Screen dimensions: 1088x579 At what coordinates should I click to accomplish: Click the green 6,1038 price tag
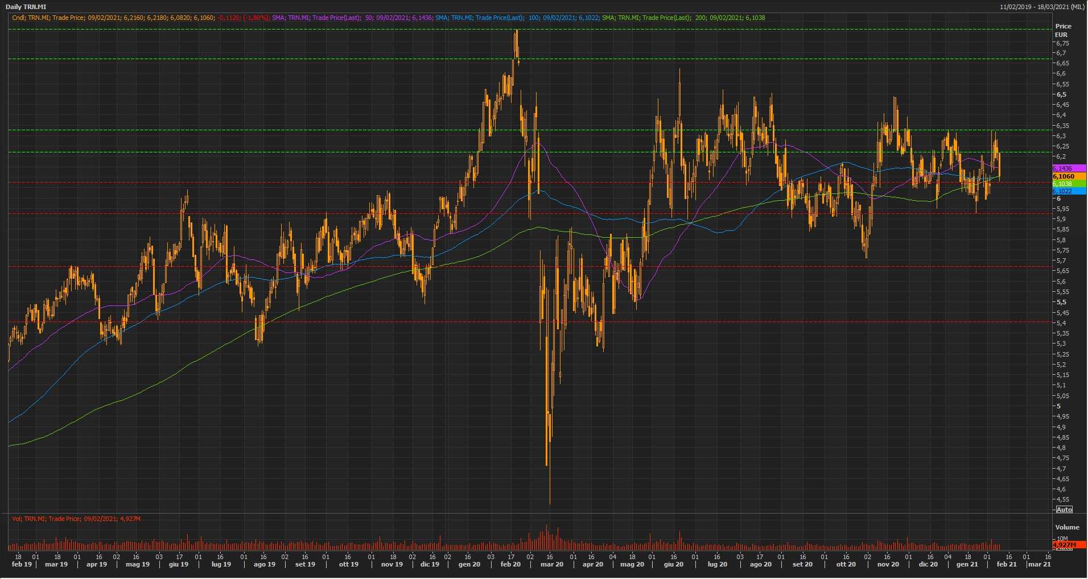(1069, 184)
